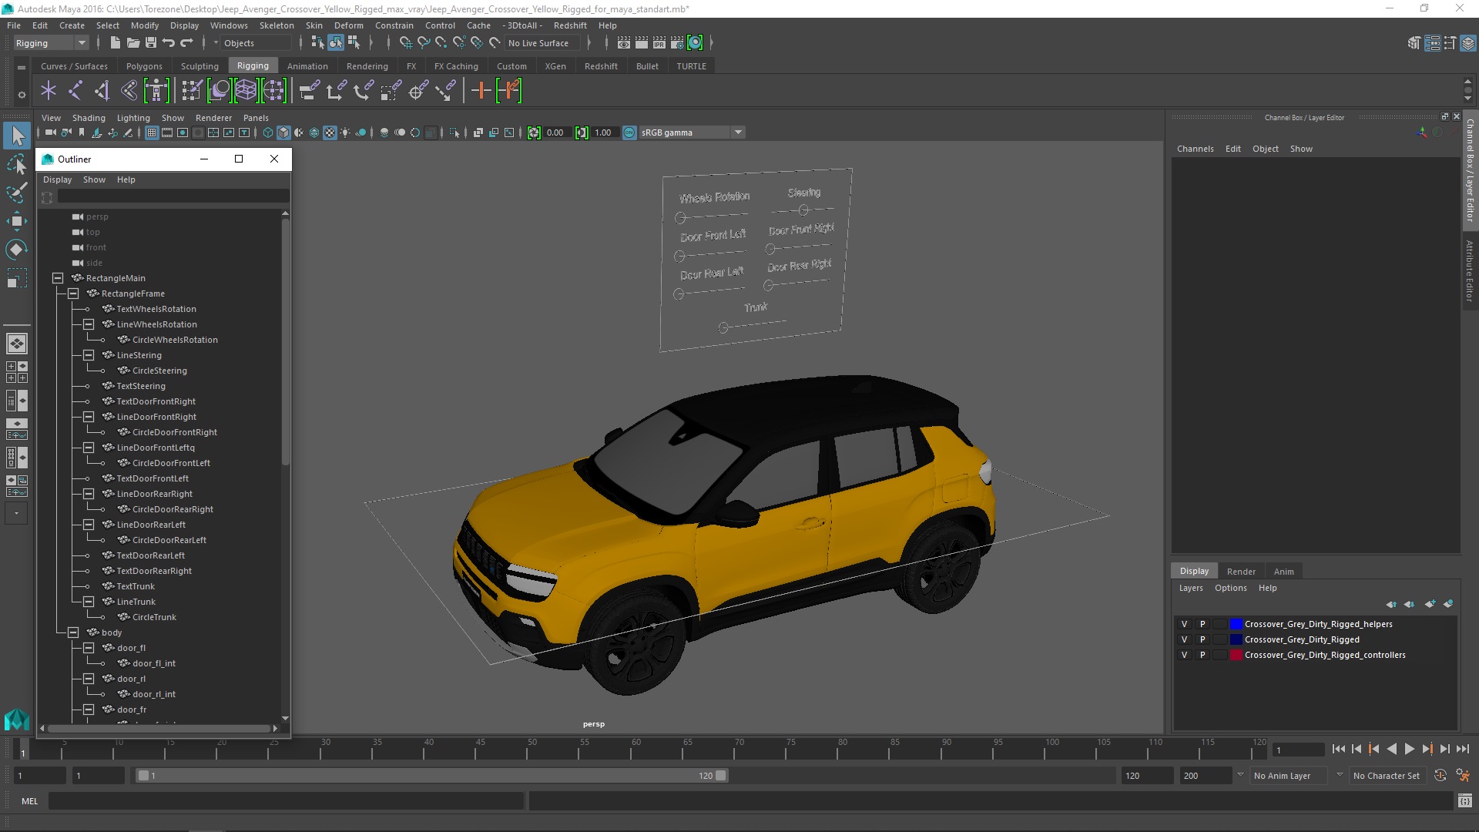Click the Undo arrow icon

169,43
